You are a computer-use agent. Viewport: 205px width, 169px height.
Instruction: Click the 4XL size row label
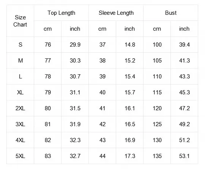click(x=20, y=140)
